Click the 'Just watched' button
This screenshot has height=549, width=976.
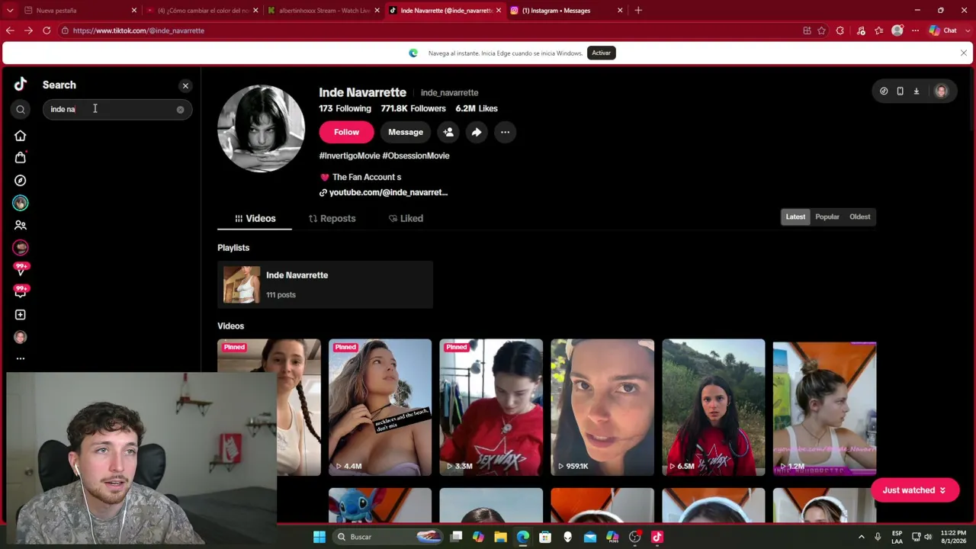pos(915,490)
